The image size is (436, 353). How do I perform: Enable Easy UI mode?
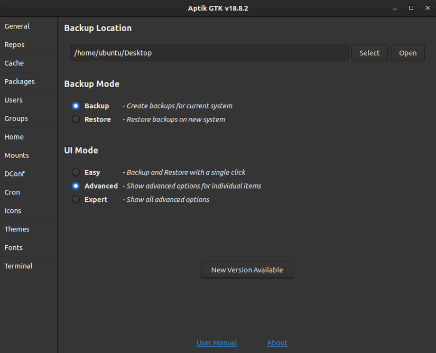(x=75, y=172)
